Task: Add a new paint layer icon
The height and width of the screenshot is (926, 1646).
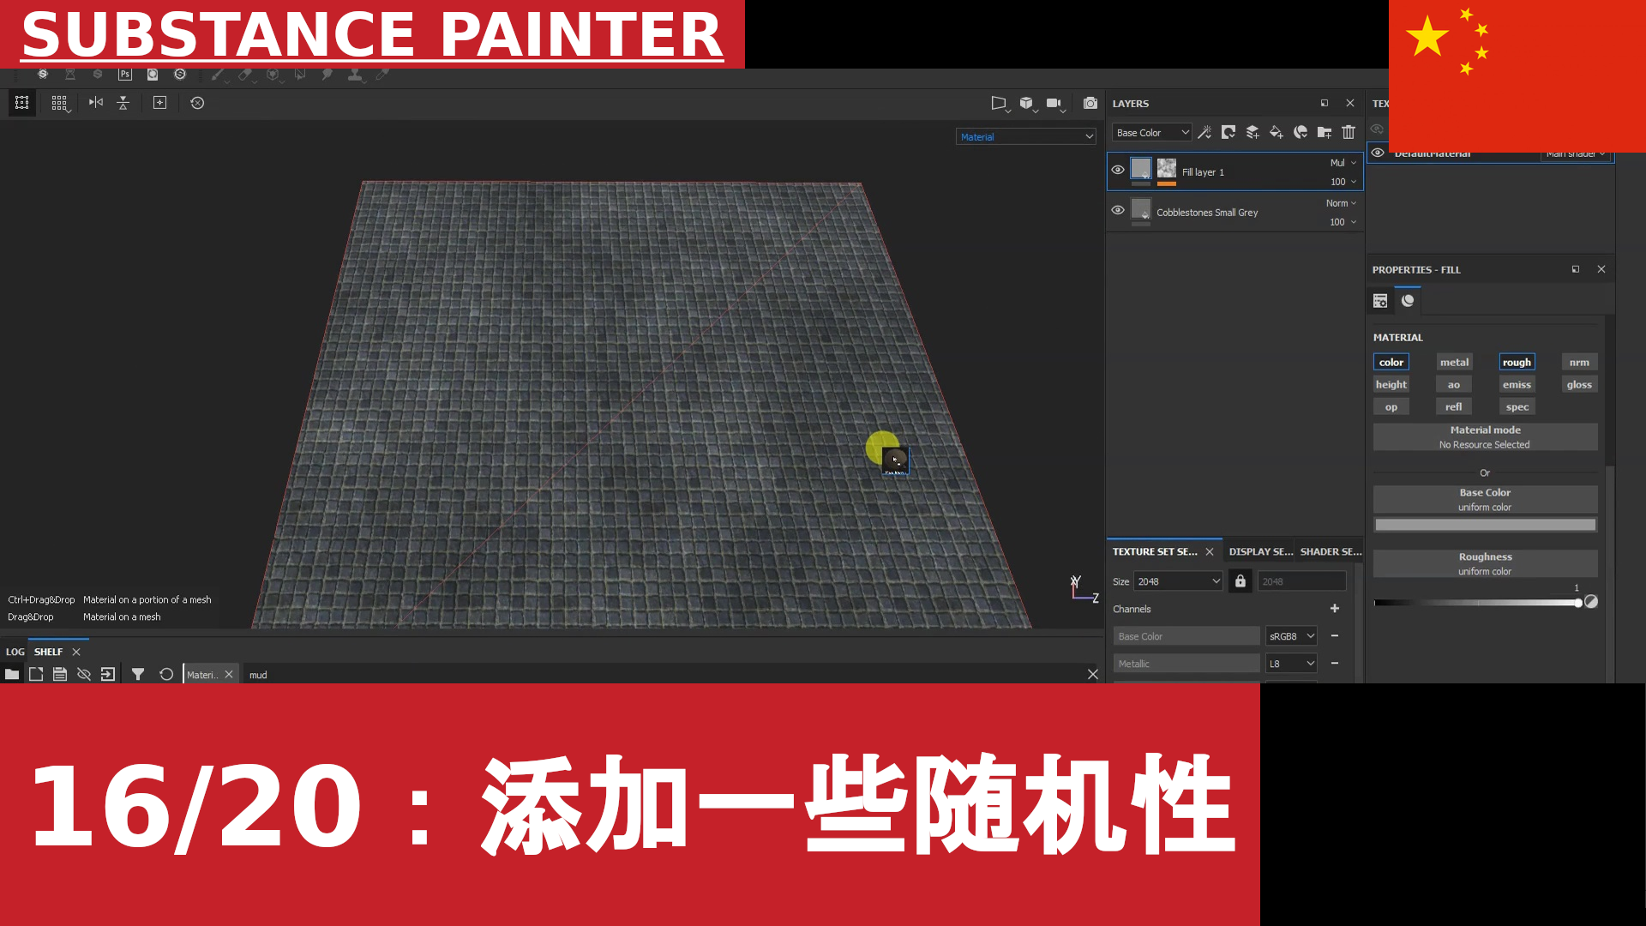Action: click(1253, 132)
